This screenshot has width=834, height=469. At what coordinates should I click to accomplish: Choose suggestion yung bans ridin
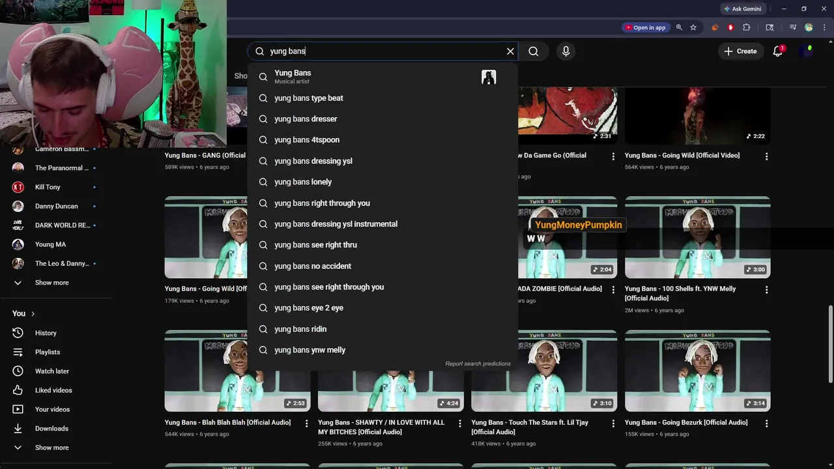[x=382, y=329]
